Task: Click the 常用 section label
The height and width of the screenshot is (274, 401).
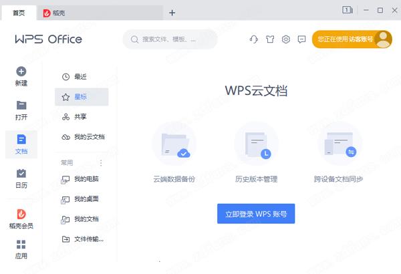Action: (x=67, y=162)
